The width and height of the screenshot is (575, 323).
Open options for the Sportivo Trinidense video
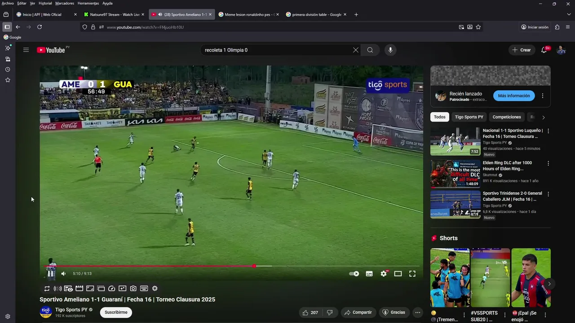pos(548,194)
